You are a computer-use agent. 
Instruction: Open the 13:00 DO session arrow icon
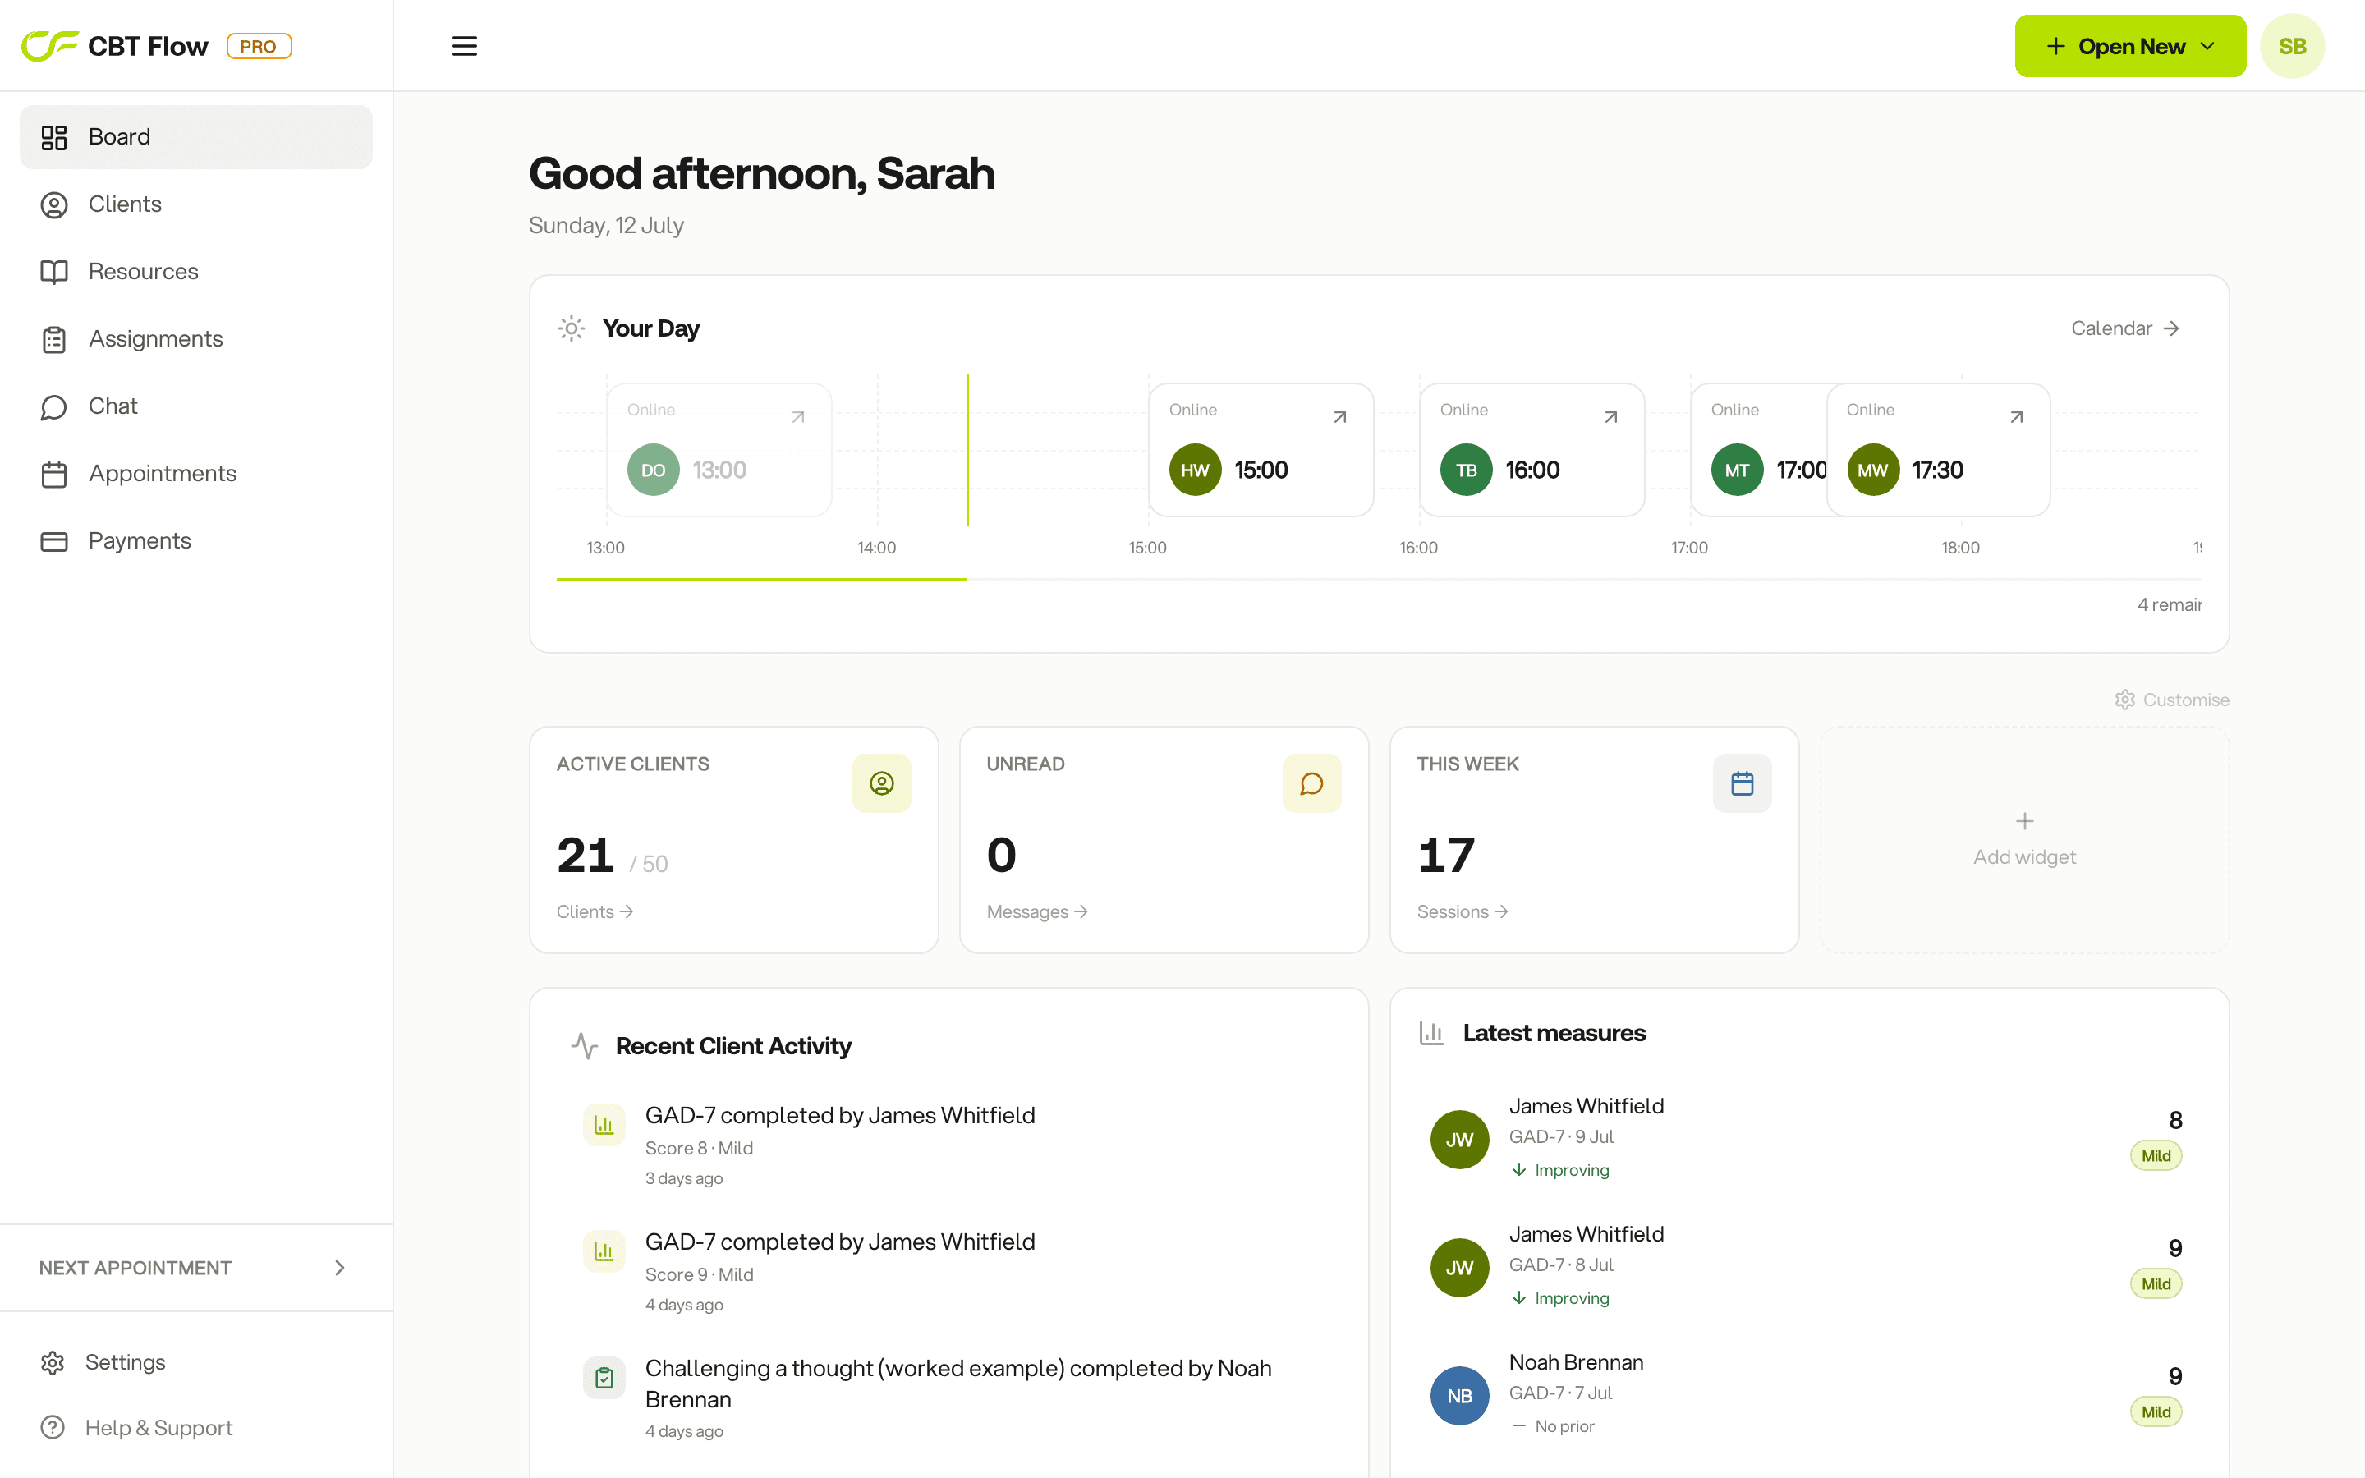[x=798, y=417]
